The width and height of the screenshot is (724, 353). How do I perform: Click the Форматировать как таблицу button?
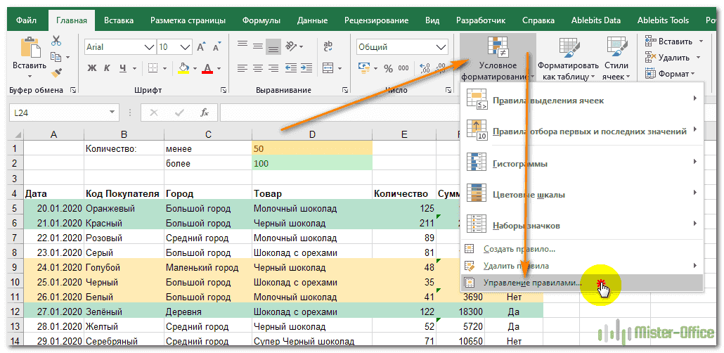[x=568, y=58]
